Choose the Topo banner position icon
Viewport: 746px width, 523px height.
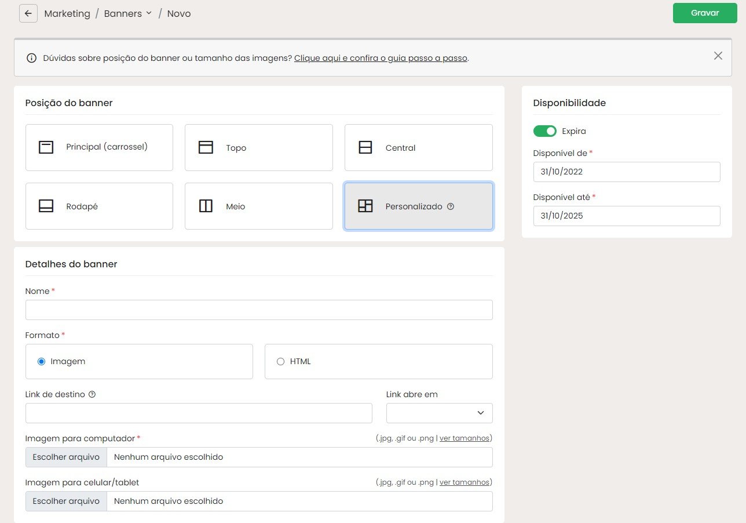pos(206,147)
